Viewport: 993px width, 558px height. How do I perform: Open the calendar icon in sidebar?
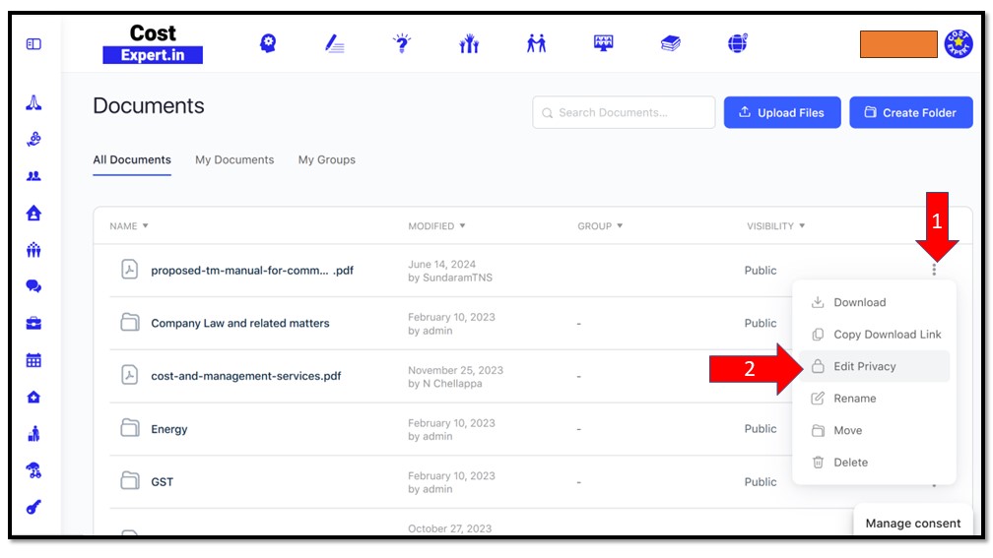tap(33, 360)
